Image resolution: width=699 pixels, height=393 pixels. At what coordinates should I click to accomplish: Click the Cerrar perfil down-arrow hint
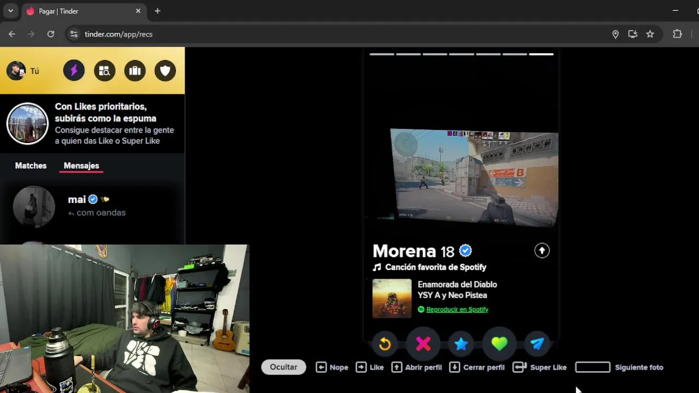[x=477, y=367]
